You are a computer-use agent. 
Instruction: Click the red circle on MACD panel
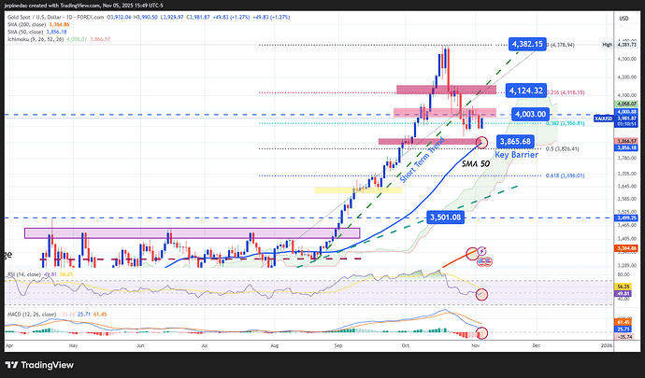point(480,333)
